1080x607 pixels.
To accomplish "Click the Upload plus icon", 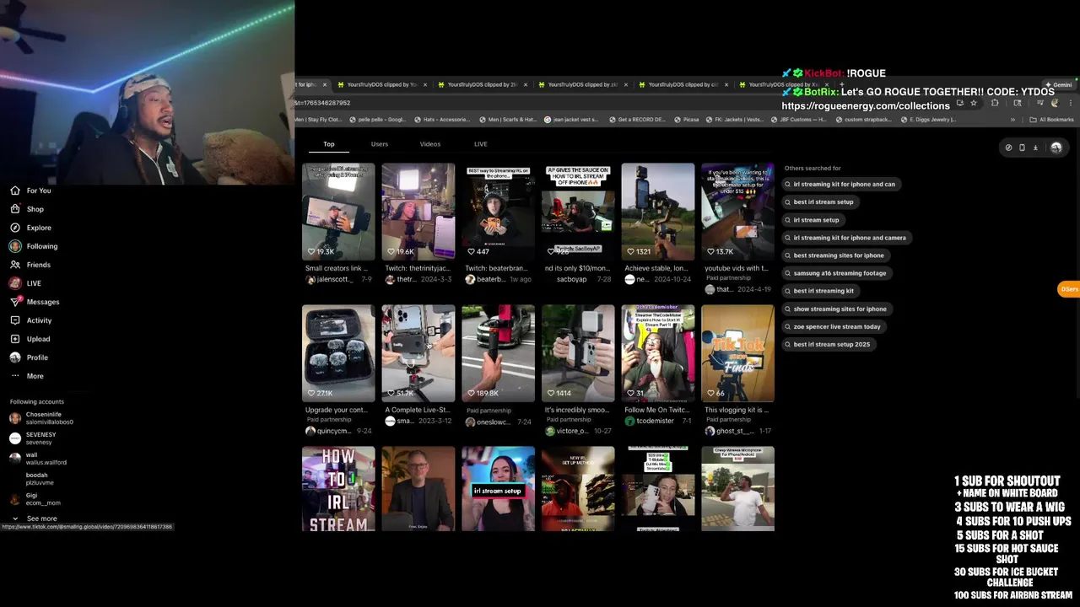I will [15, 339].
